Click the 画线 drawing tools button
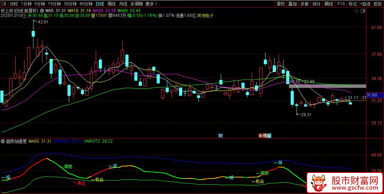 (329, 4)
